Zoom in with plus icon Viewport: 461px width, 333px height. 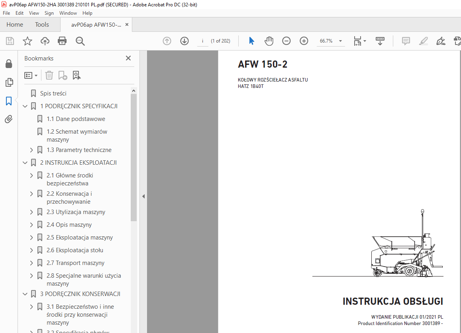[x=304, y=41]
